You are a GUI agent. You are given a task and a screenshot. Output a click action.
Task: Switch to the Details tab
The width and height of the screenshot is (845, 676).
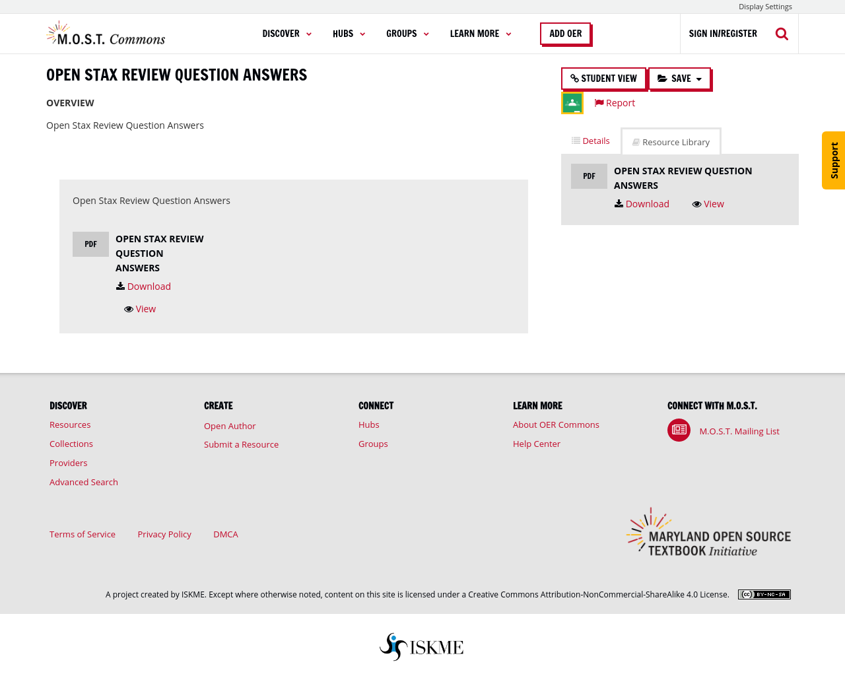click(591, 141)
